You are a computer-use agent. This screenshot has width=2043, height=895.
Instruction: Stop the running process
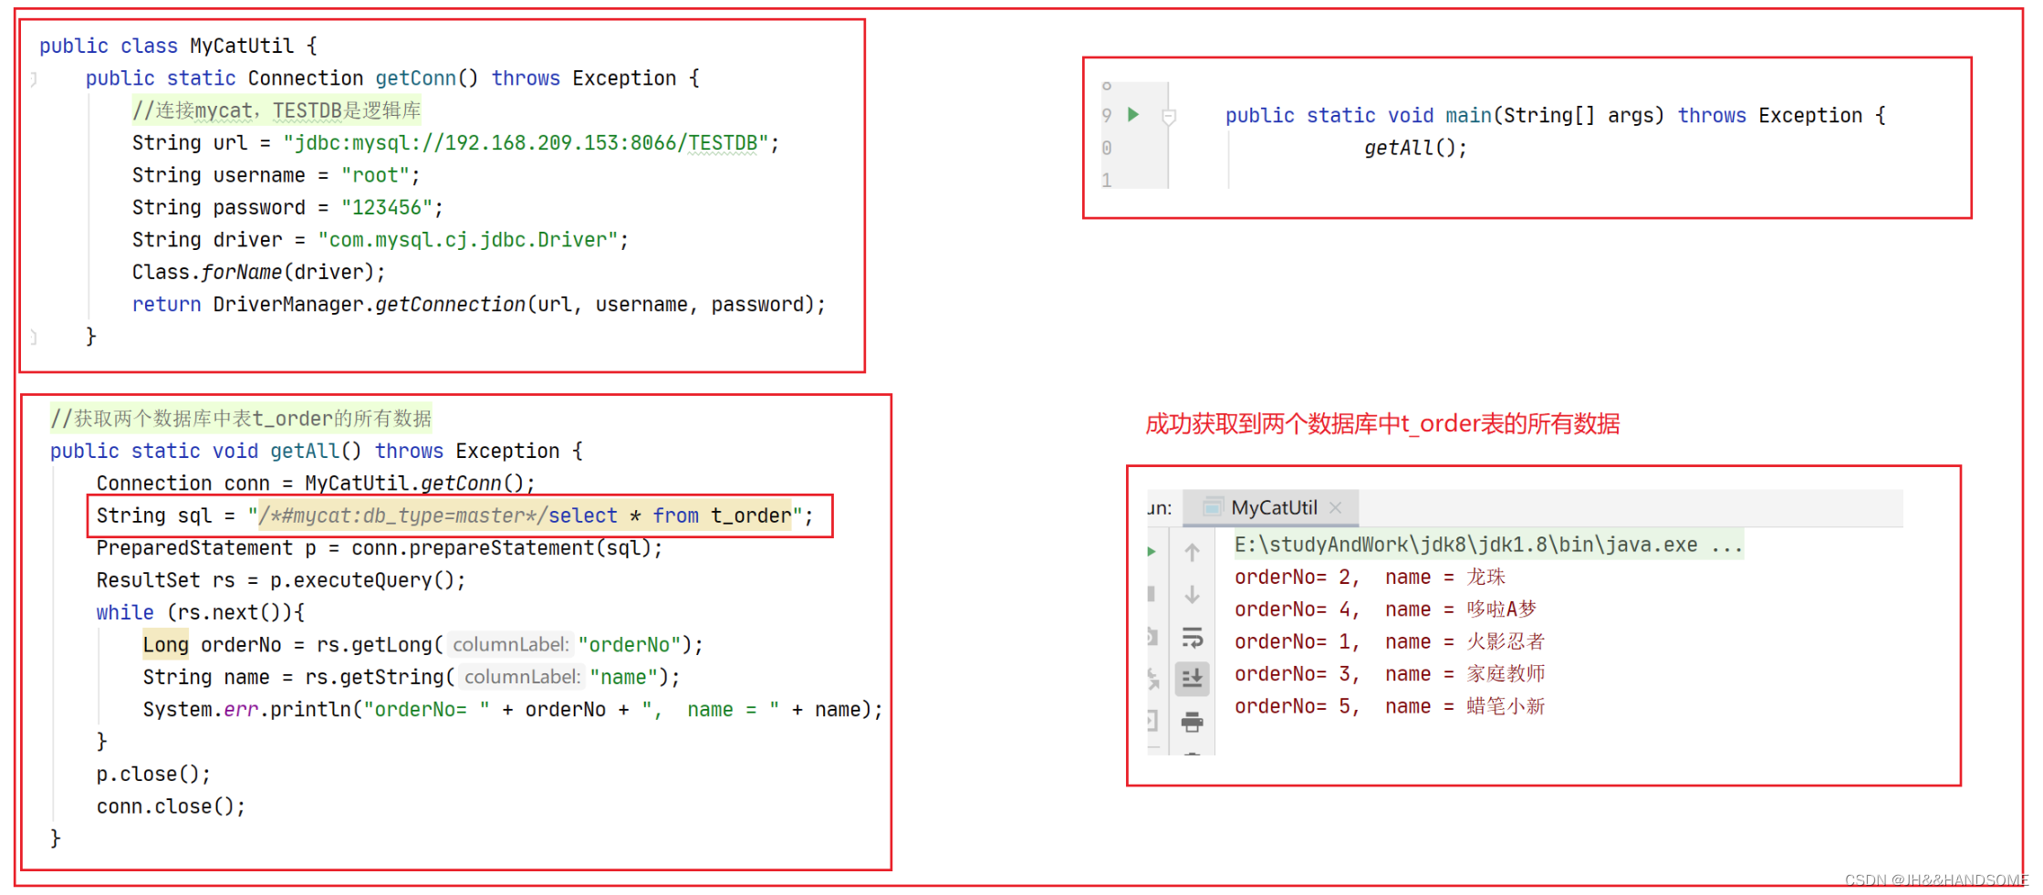[x=1152, y=594]
